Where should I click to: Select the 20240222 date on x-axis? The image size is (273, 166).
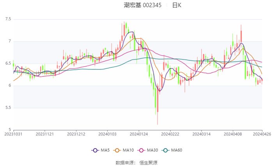click(x=170, y=133)
